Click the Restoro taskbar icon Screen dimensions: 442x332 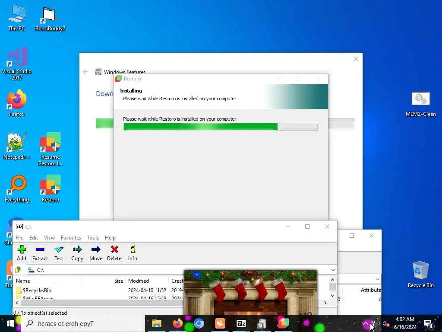click(x=283, y=323)
